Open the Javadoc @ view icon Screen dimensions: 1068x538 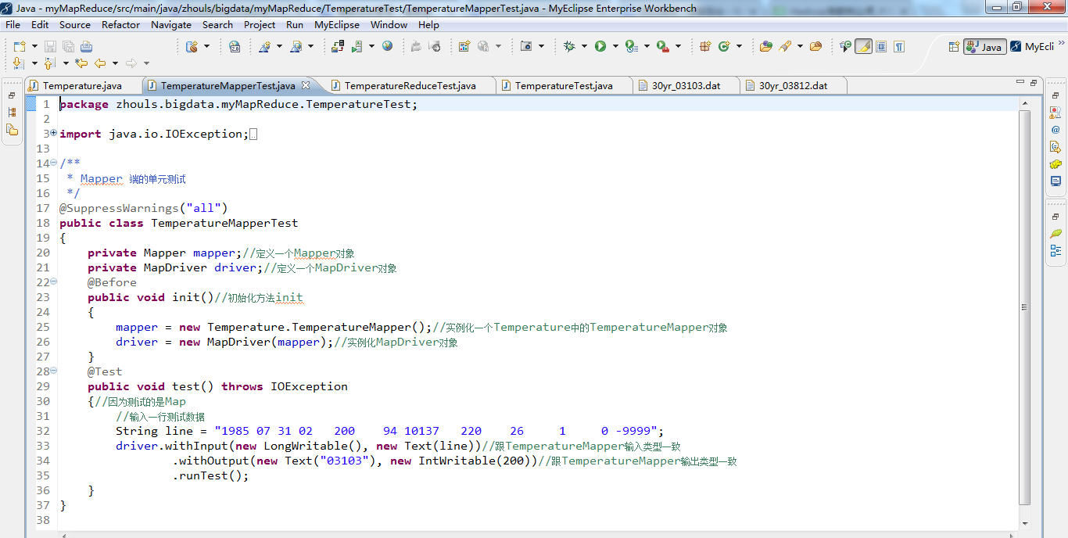[1055, 130]
